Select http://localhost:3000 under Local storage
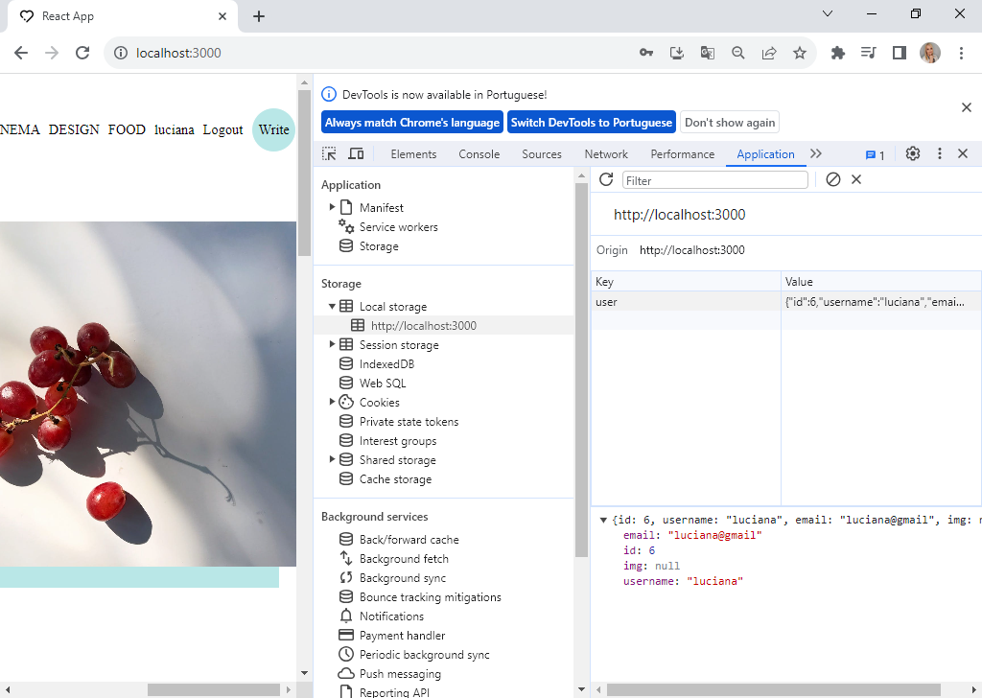The image size is (982, 698). [423, 326]
